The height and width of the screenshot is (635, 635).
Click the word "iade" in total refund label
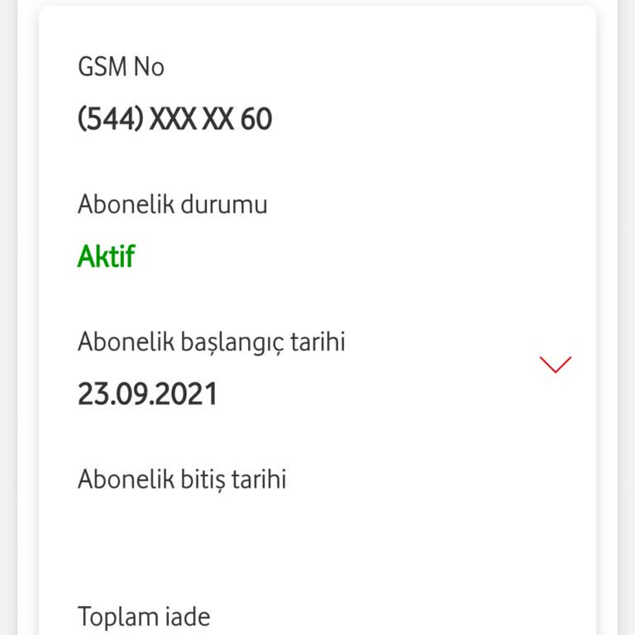point(186,616)
